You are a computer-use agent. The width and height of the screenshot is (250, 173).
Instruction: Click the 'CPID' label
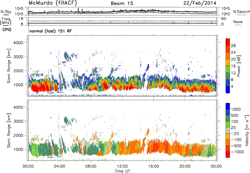[x=7, y=30]
